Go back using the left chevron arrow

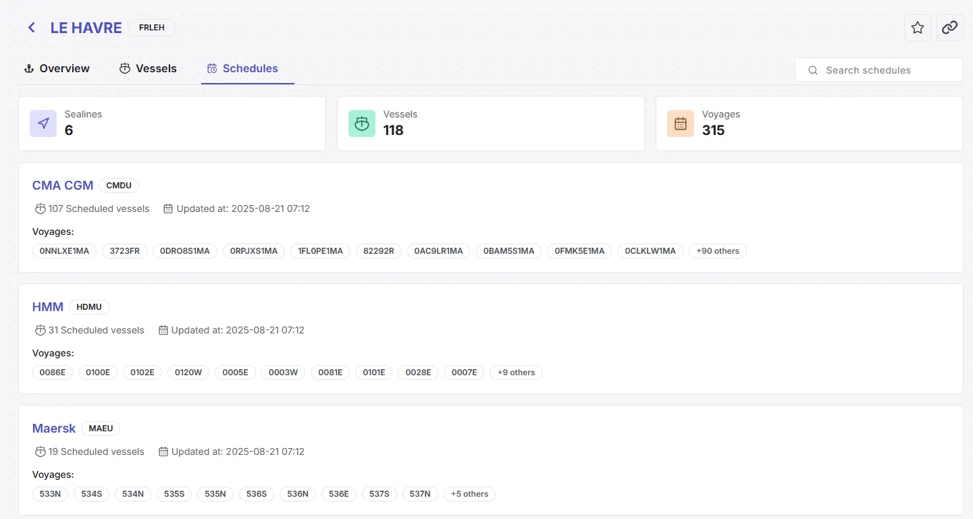pos(31,28)
